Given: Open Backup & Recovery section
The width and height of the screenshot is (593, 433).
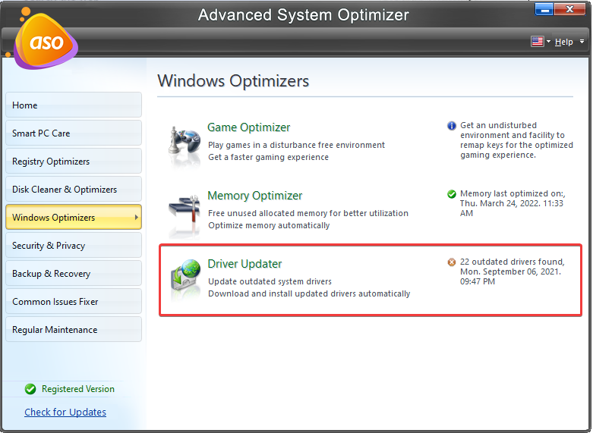Looking at the screenshot, I should [x=74, y=273].
